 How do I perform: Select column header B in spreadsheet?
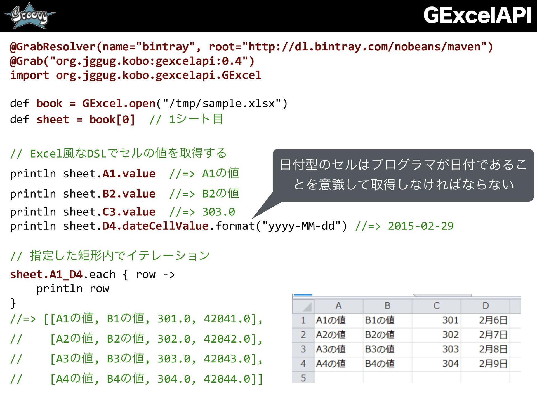click(x=387, y=306)
